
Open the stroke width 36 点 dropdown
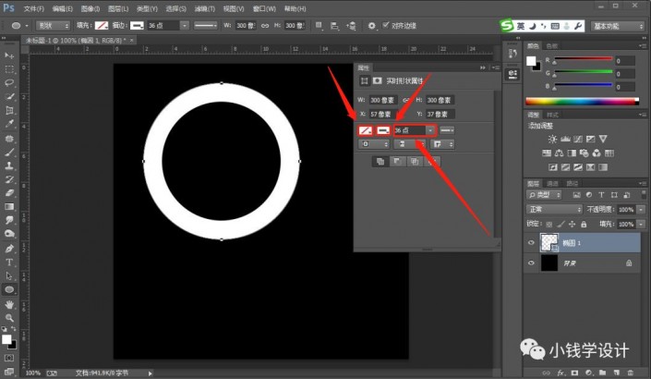pyautogui.click(x=430, y=130)
